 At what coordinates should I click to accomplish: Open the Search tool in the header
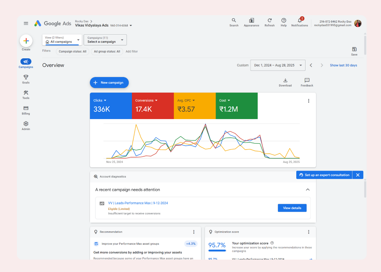(x=234, y=22)
